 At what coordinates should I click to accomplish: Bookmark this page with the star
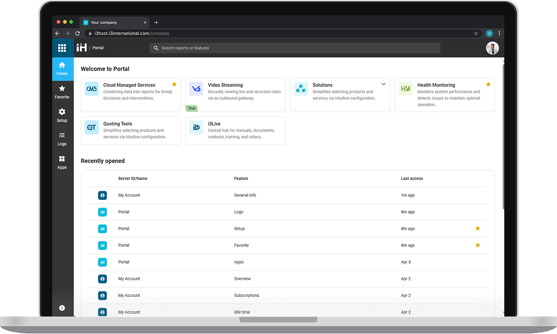point(475,33)
